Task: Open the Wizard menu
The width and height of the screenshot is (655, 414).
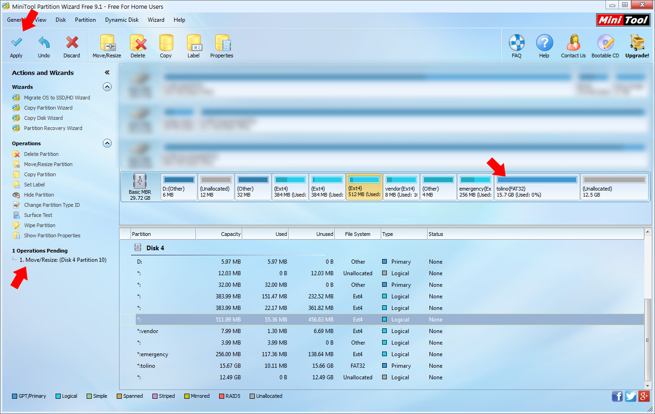Action: [x=156, y=20]
